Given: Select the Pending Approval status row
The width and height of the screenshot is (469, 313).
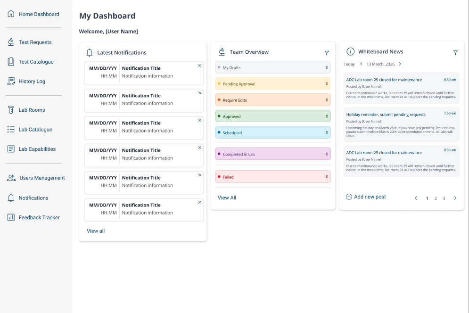Looking at the screenshot, I should coord(273,83).
